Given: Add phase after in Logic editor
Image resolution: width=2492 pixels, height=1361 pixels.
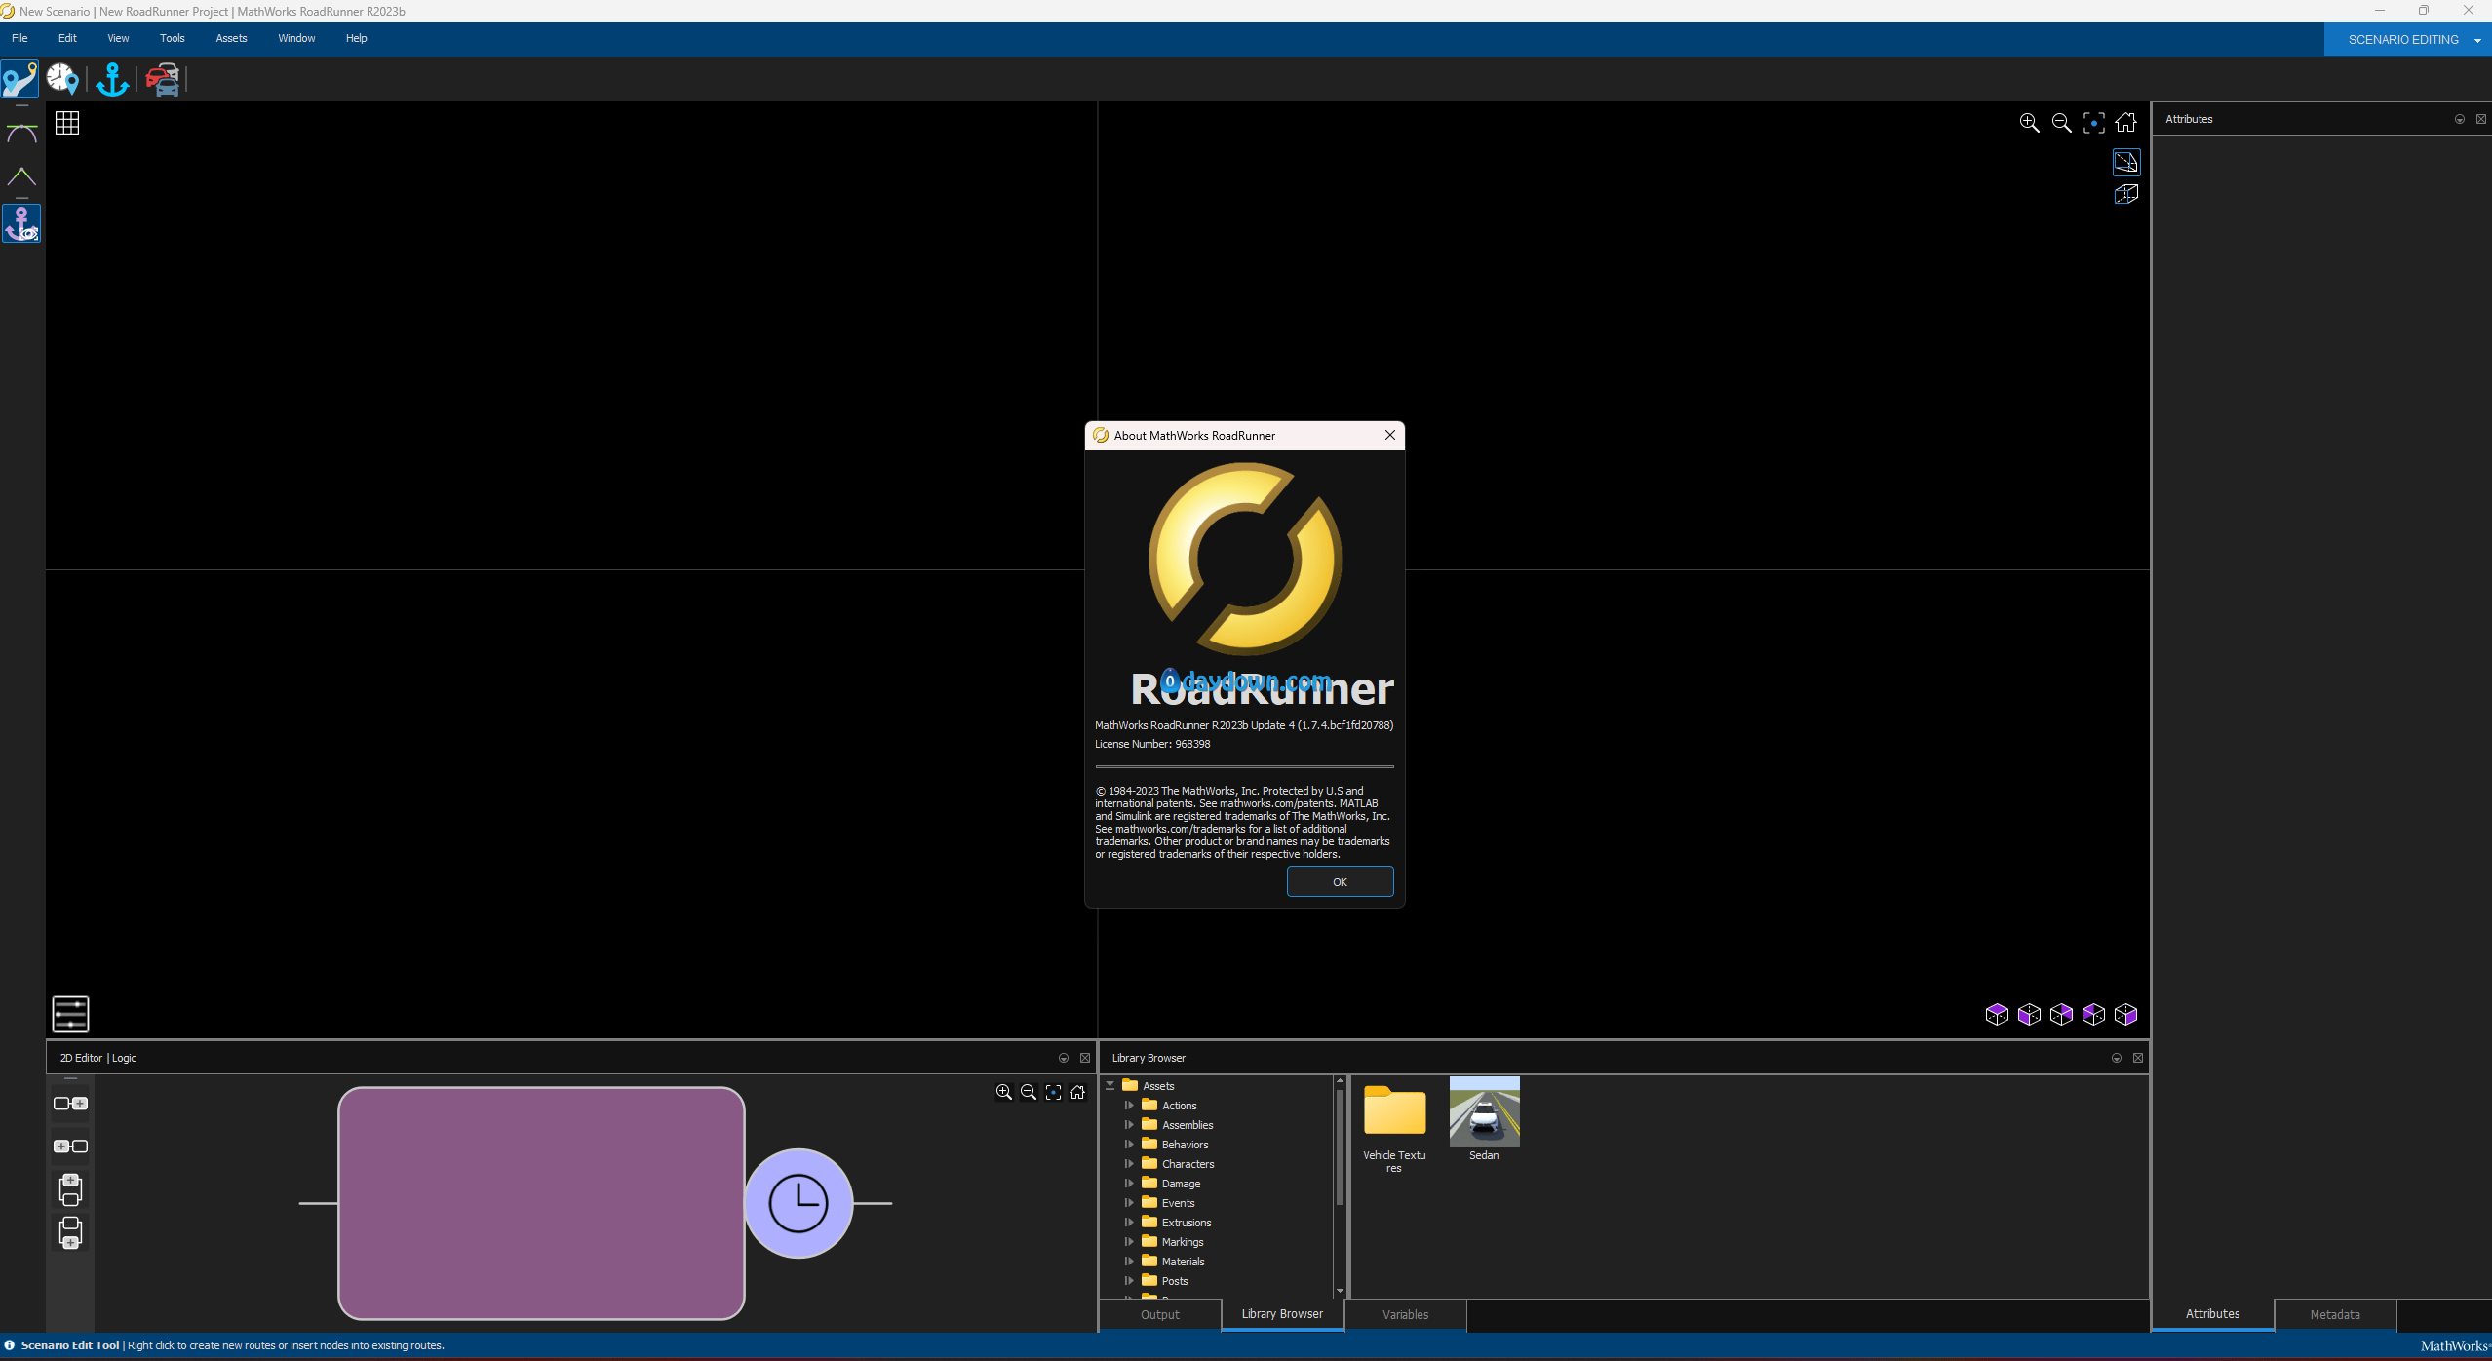Looking at the screenshot, I should 70,1104.
